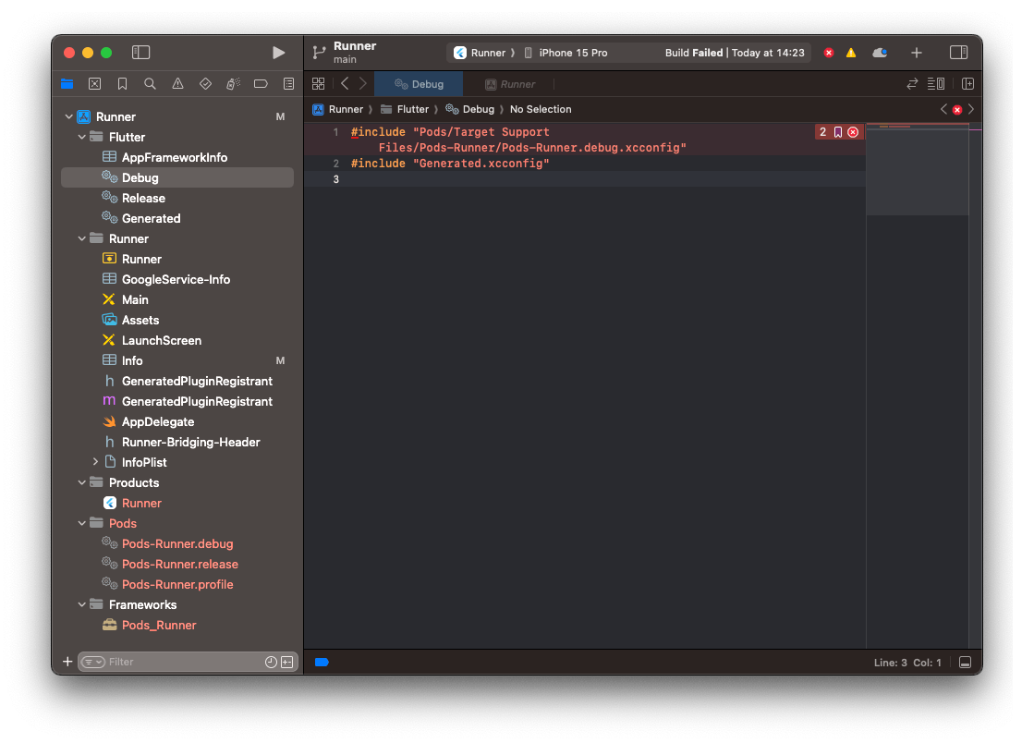1034x743 pixels.
Task: Open the source control navigator
Action: (95, 84)
